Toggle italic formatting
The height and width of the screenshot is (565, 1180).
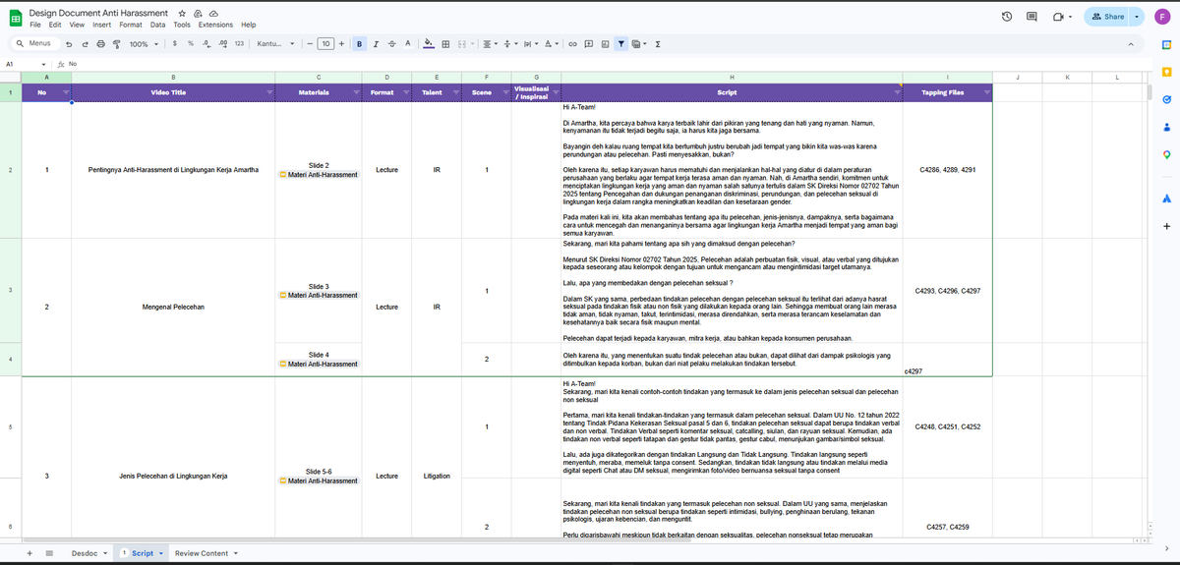pos(376,43)
